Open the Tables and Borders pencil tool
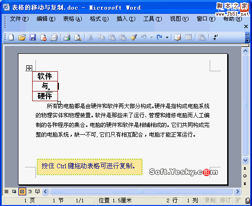Image resolution: width=252 pixels, height=206 pixels. pos(178,37)
